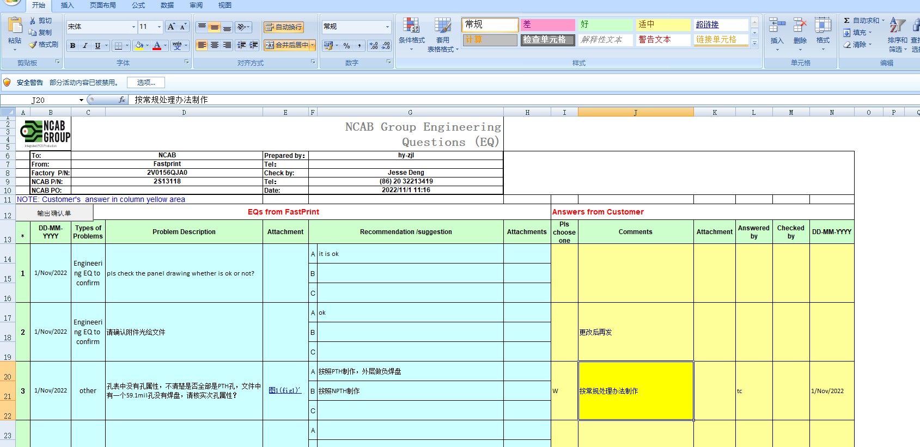
Task: Increase the cell indent
Action: point(254,45)
